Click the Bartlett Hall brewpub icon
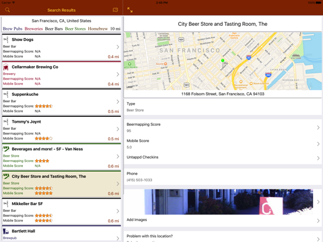This screenshot has width=323, height=242. point(6,231)
